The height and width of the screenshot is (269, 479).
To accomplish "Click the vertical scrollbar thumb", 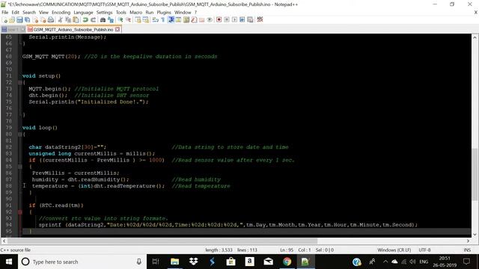I will coord(475,174).
